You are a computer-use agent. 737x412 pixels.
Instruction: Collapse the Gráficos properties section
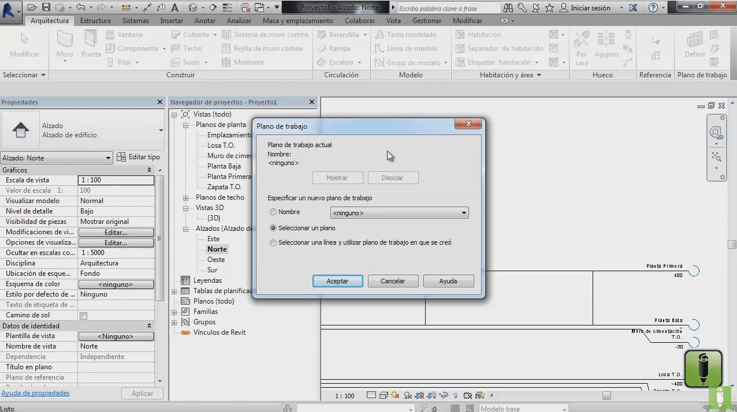coord(149,170)
